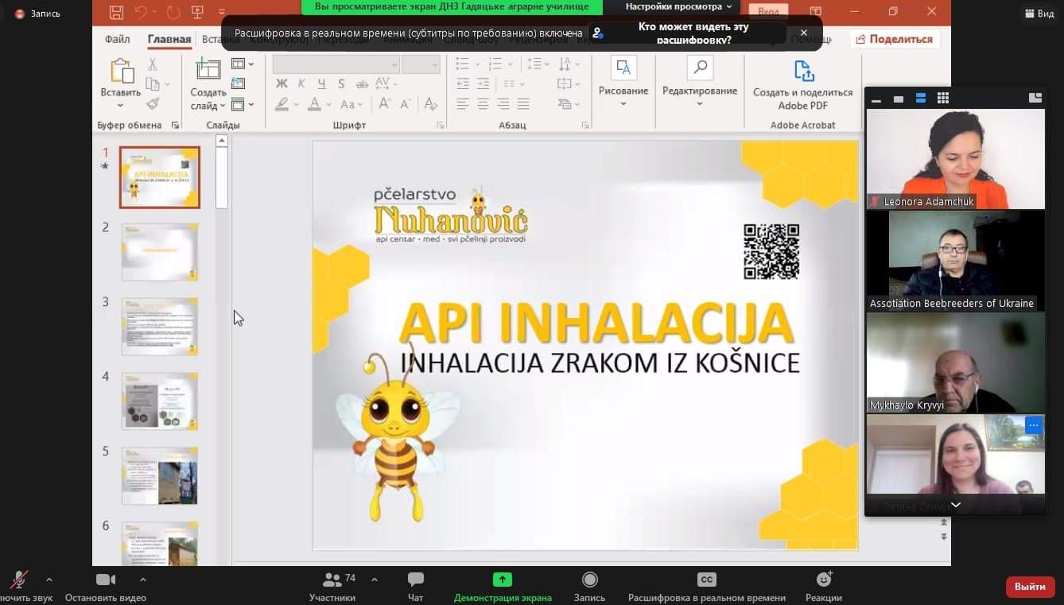
Task: Open Font (Шрифт) dialog launcher
Action: [440, 126]
